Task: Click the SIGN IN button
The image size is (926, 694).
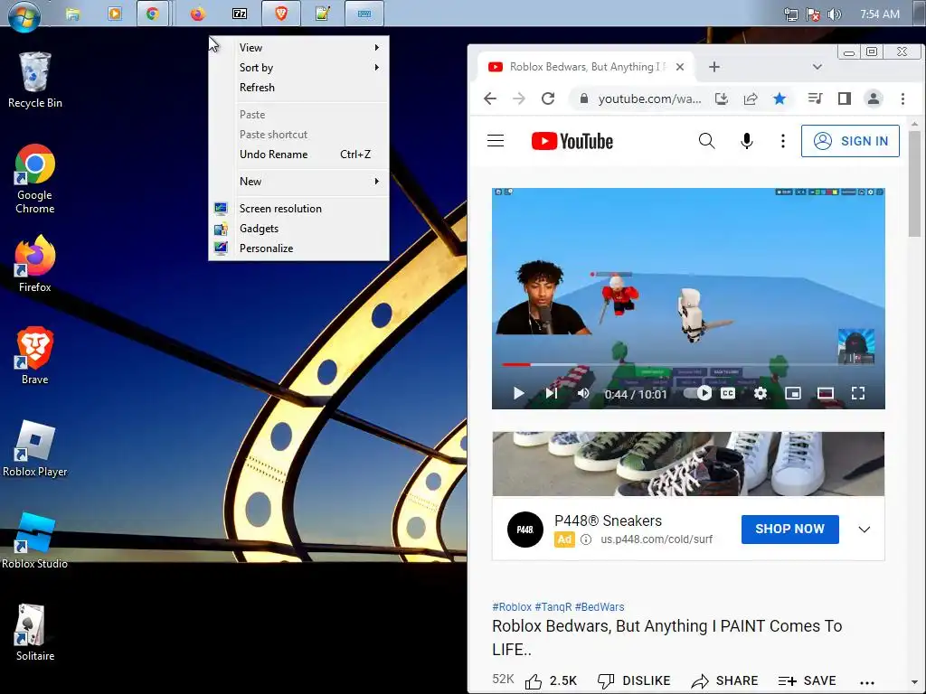Action: (x=850, y=141)
